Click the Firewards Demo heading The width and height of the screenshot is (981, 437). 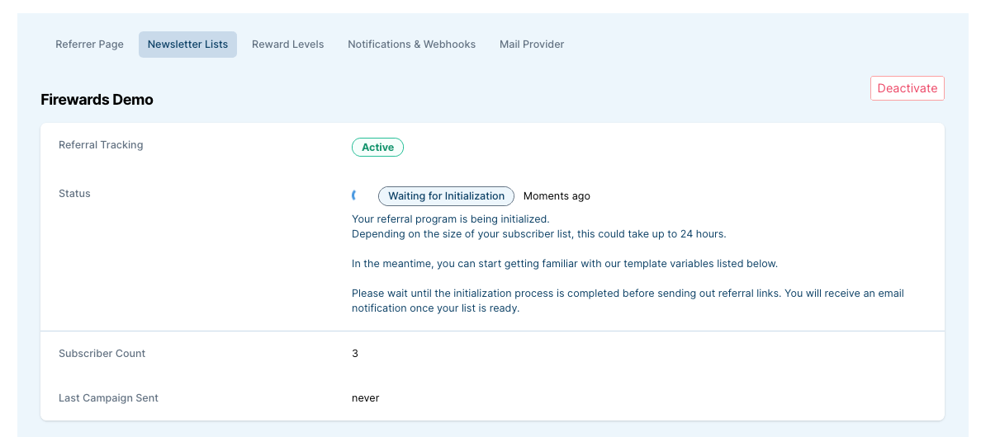tap(97, 100)
